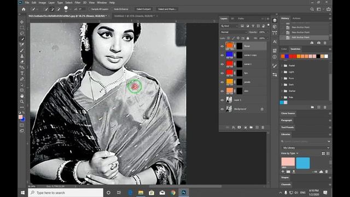Select the blue swatch in Swatches row
The image size is (350, 197).
coord(287,56)
